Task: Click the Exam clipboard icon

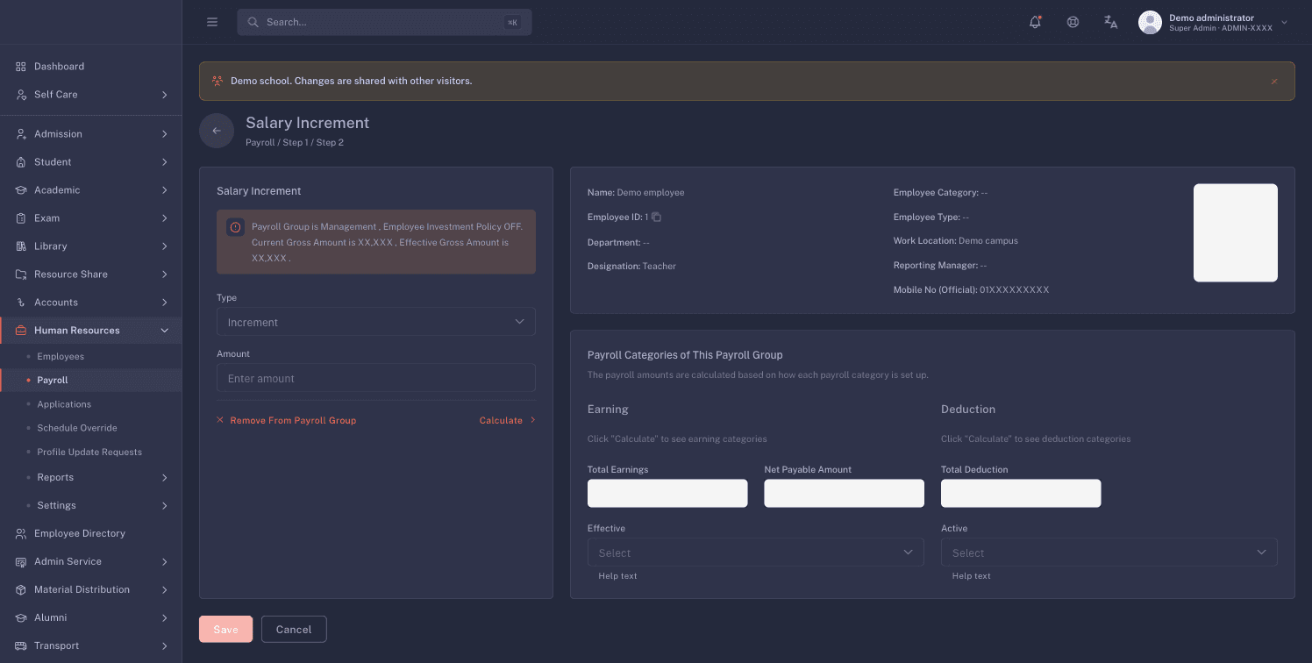Action: (21, 218)
